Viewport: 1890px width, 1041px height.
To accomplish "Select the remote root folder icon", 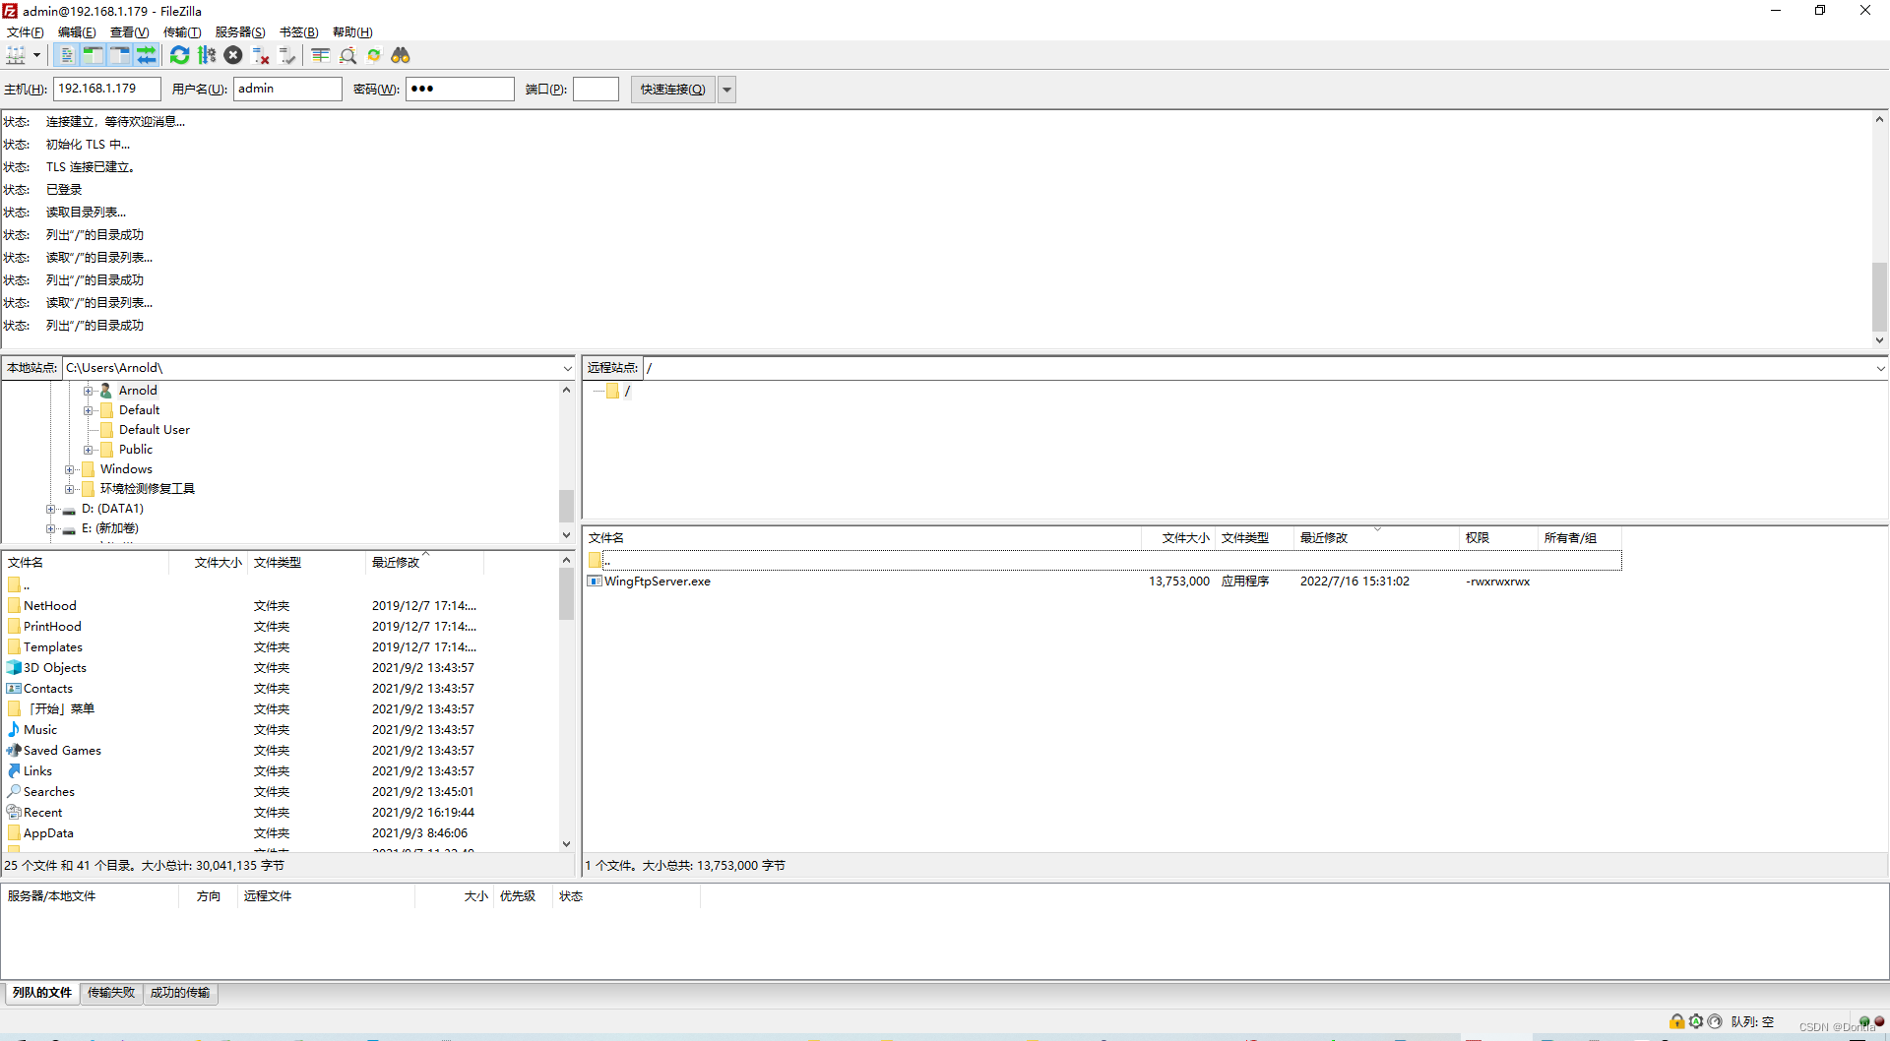I will [x=612, y=391].
